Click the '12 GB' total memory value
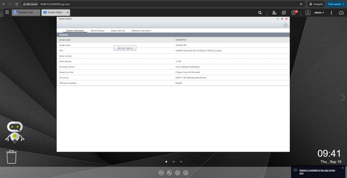 click(178, 61)
